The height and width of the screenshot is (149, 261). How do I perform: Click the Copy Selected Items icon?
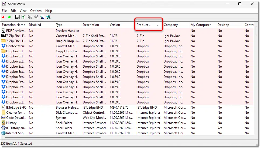(30, 17)
